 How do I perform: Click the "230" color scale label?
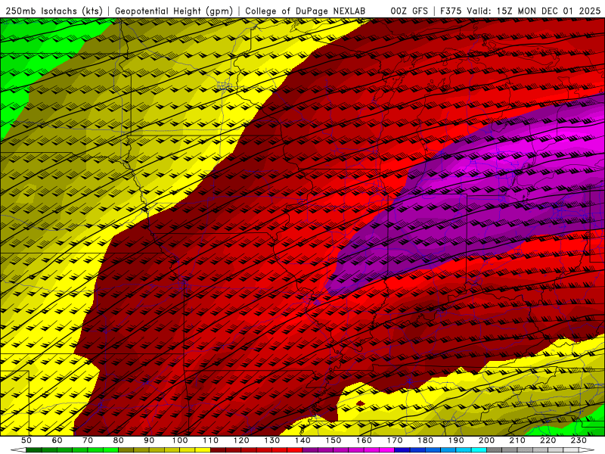click(579, 440)
